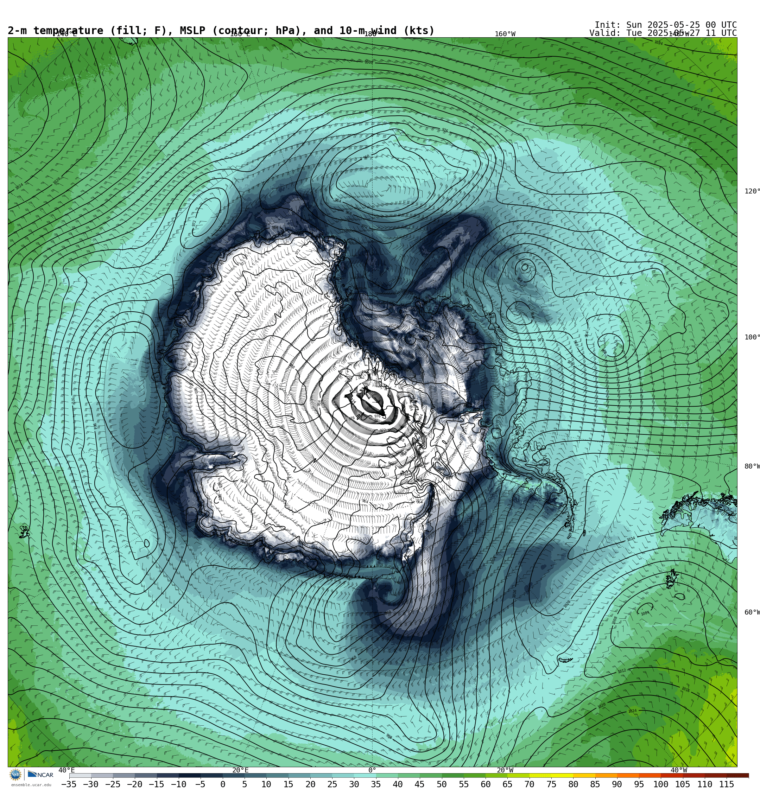Click the 115 colorbar tick label
This screenshot has height=789, width=760.
727,784
